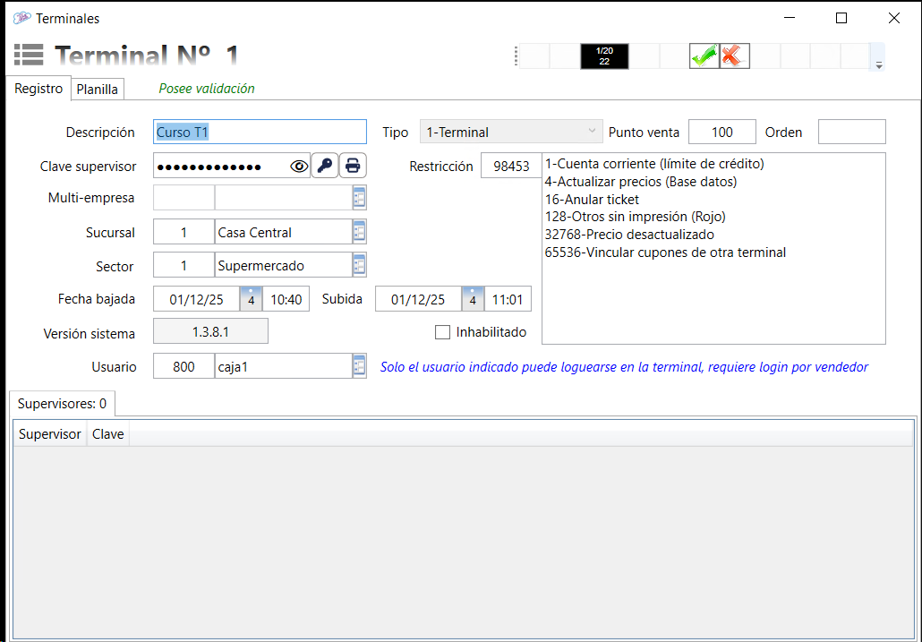Screen dimensions: 922x642
Task: Click the printer icon beside supervisor password
Action: tap(353, 166)
